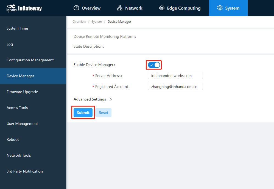Open Firmware Upgrade in the sidebar

tap(33, 92)
